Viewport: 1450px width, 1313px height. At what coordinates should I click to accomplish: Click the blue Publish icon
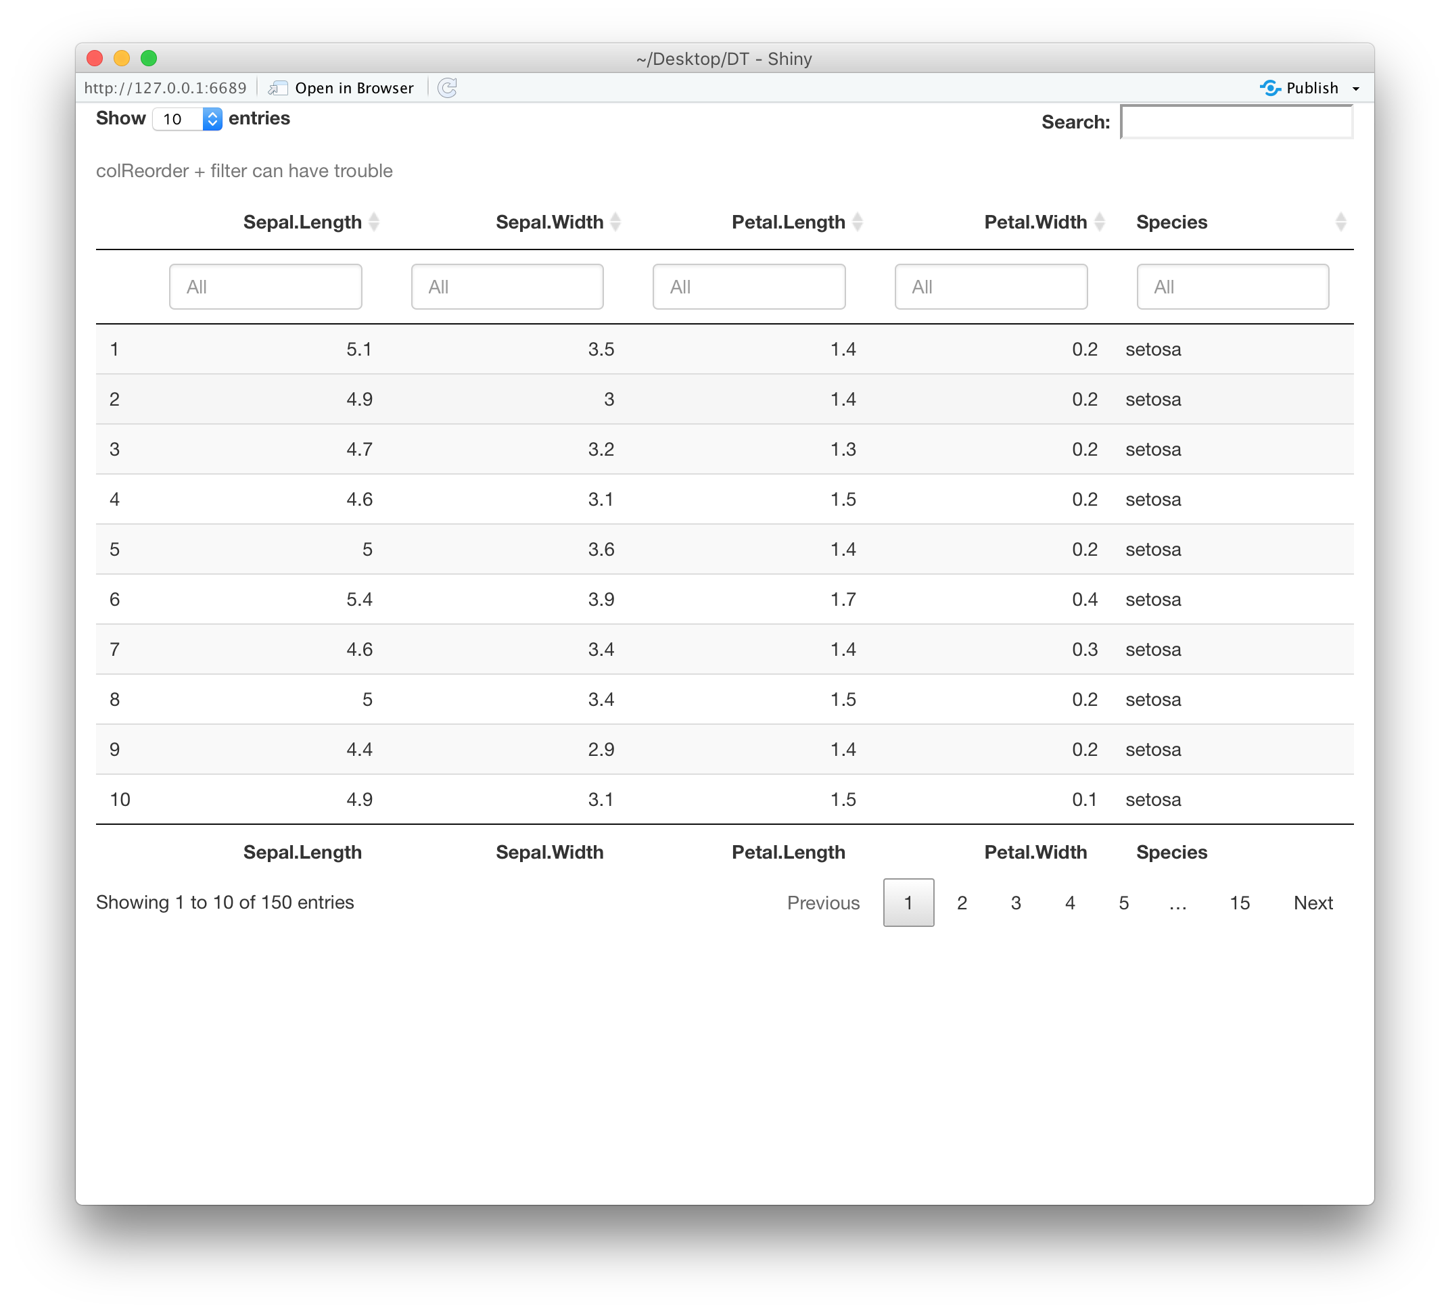coord(1271,87)
